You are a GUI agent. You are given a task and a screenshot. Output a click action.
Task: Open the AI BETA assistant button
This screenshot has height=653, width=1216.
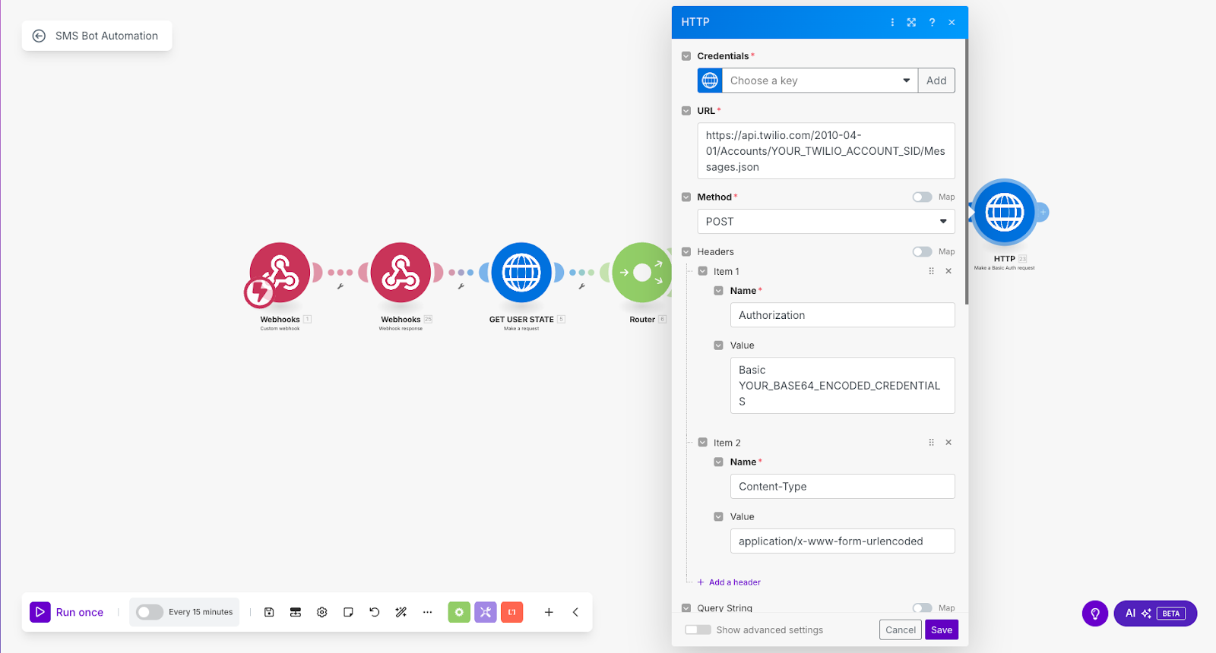(x=1155, y=614)
